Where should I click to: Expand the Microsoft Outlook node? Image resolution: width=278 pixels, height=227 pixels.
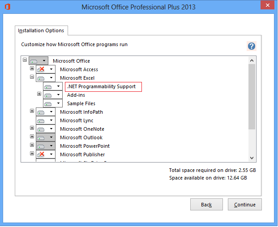tap(32, 137)
